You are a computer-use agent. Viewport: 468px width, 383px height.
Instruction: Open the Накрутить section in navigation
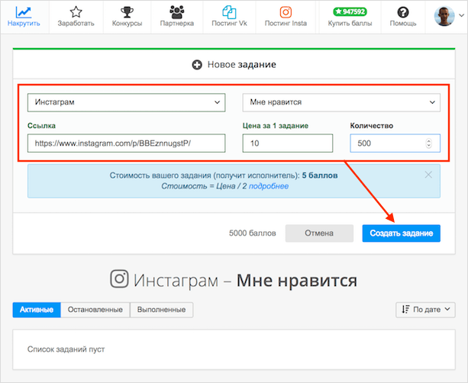[24, 17]
